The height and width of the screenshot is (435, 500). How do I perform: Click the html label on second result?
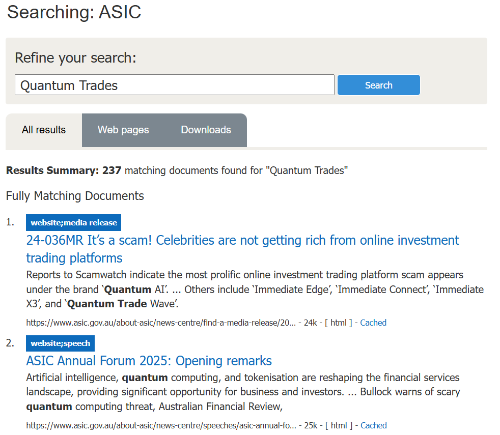(x=339, y=425)
